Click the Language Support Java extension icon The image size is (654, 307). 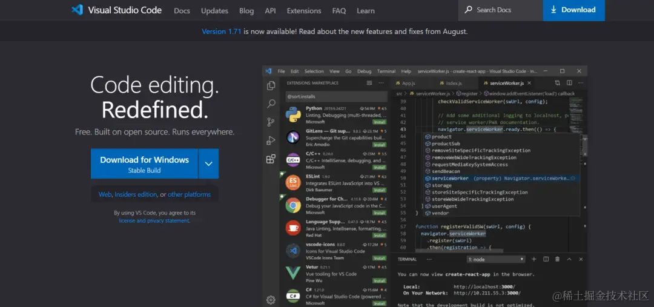pyautogui.click(x=293, y=228)
